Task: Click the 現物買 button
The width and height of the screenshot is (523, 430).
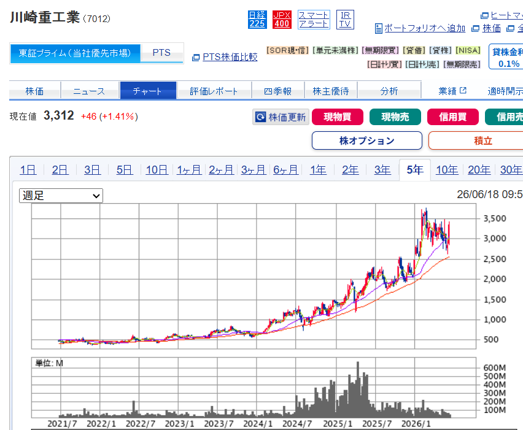Action: 338,117
